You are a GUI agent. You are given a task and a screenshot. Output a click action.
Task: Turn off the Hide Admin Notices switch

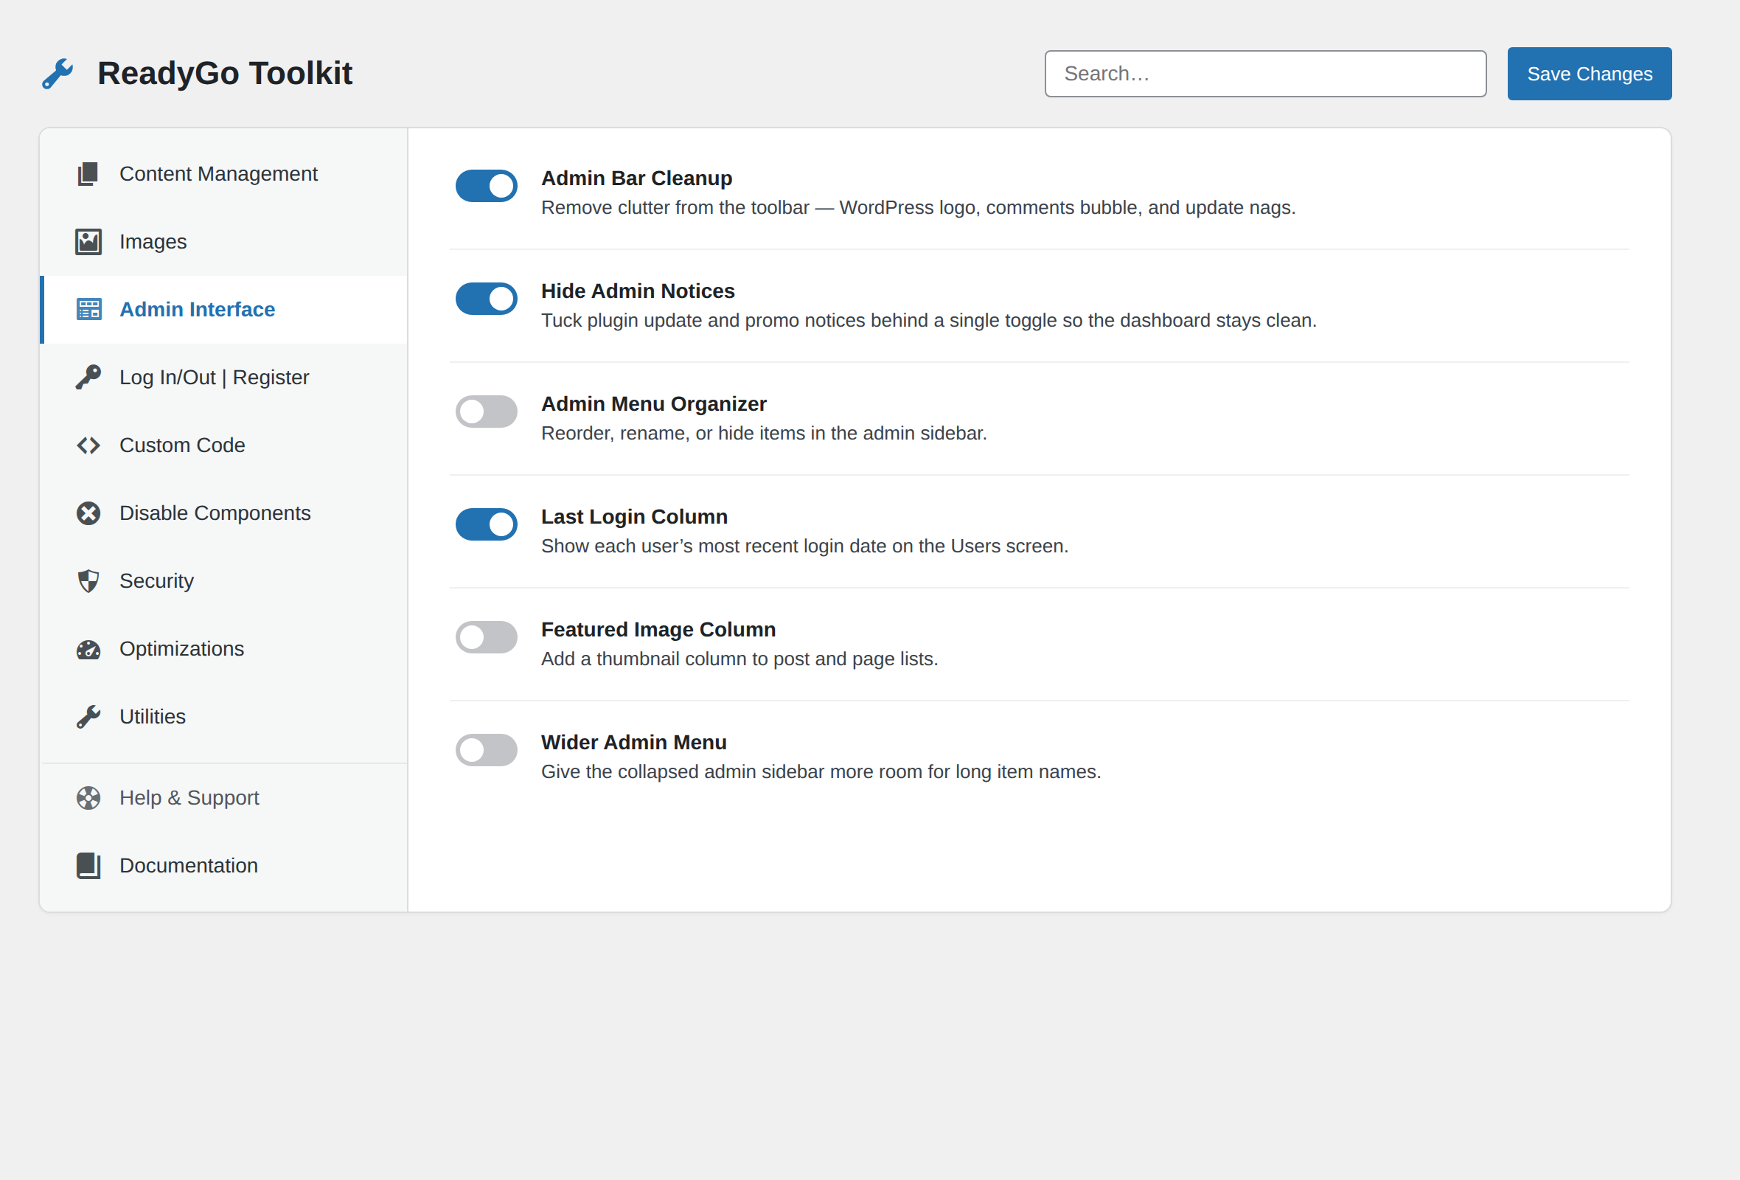tap(487, 299)
